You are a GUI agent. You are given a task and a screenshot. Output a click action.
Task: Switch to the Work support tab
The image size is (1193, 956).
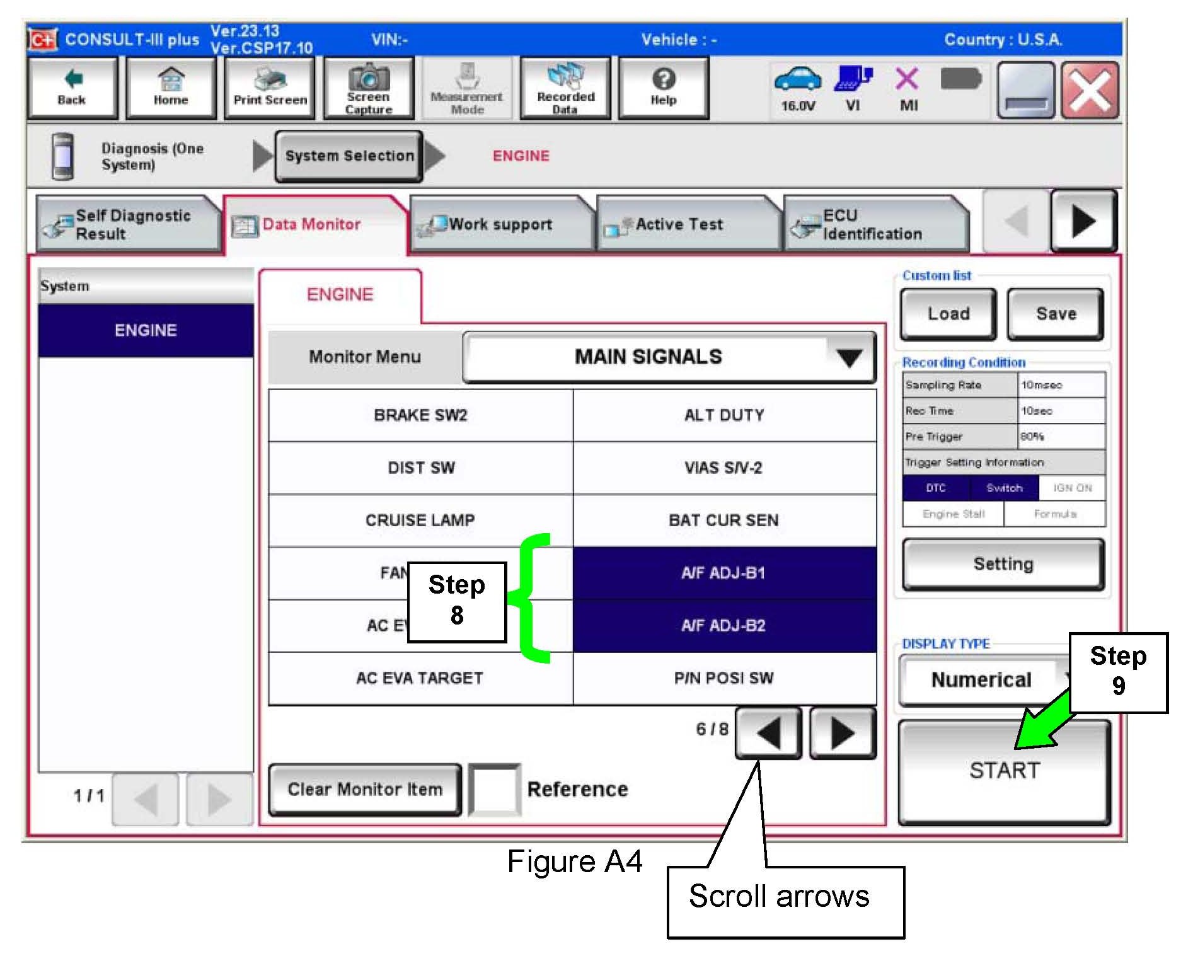coord(500,224)
